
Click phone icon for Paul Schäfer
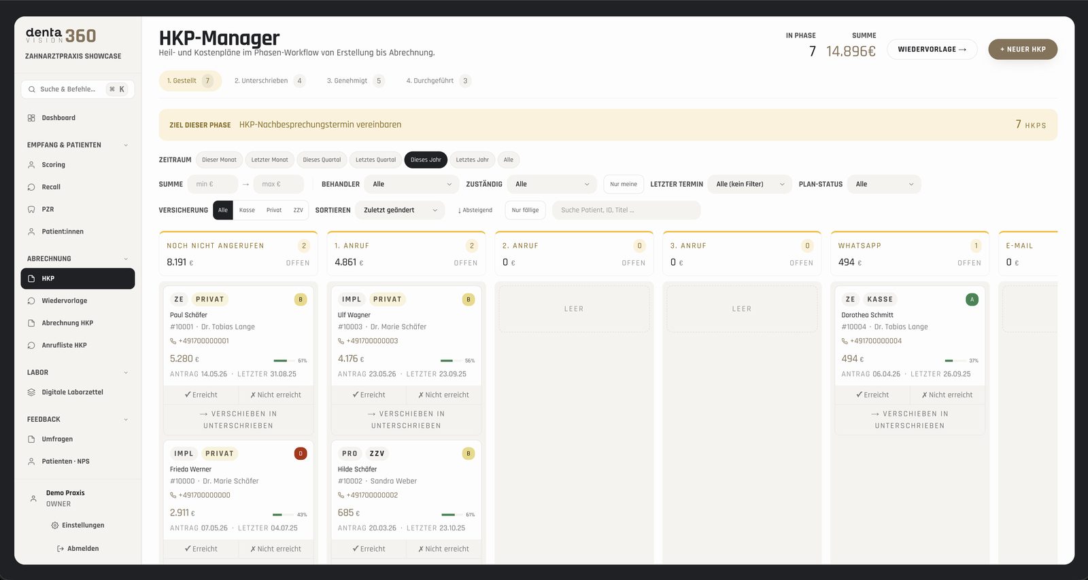click(x=173, y=342)
